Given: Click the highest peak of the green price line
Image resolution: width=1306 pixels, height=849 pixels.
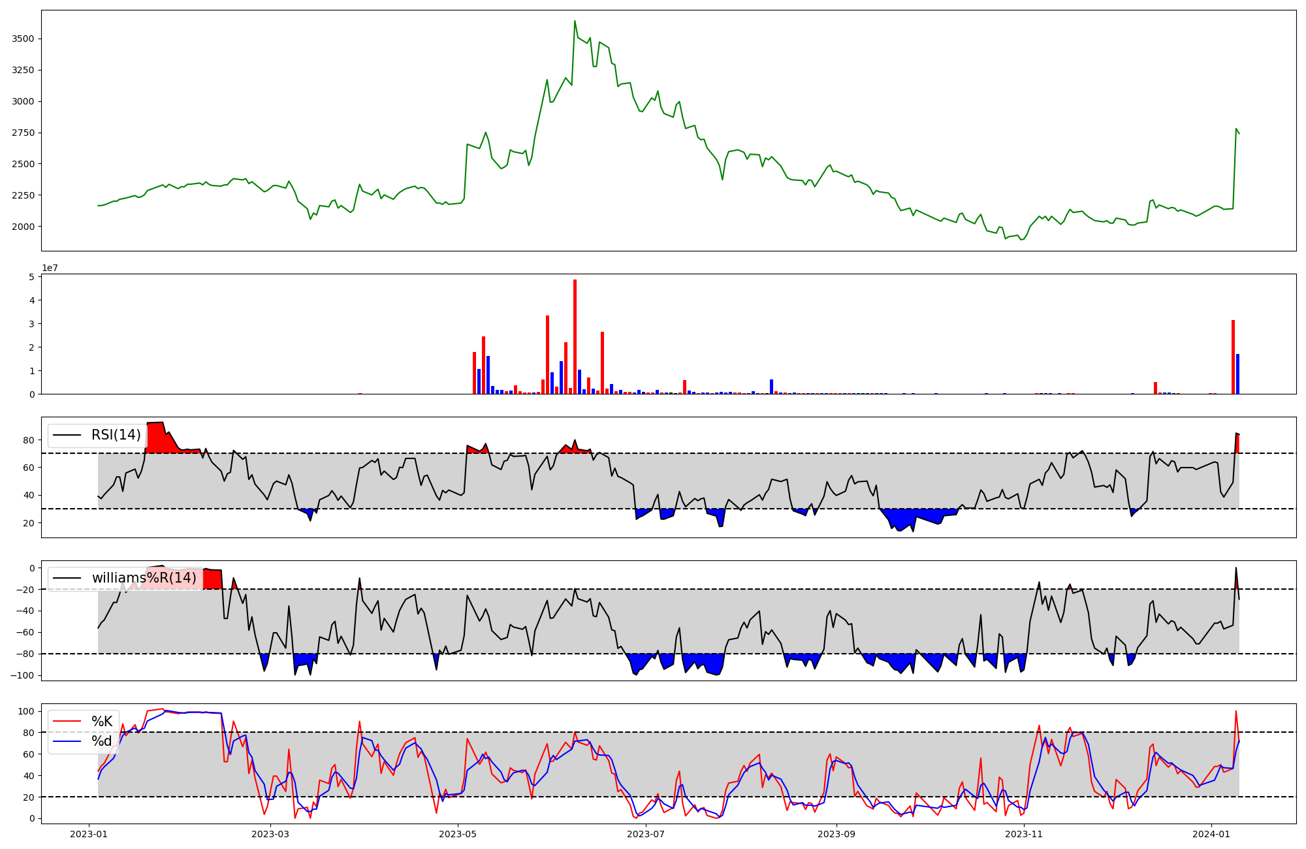Looking at the screenshot, I should pos(575,21).
